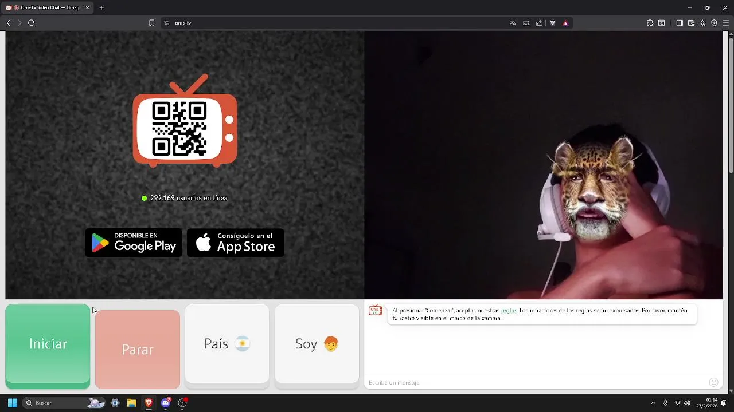The height and width of the screenshot is (412, 734).
Task: Open Discord from the taskbar
Action: pos(166,403)
